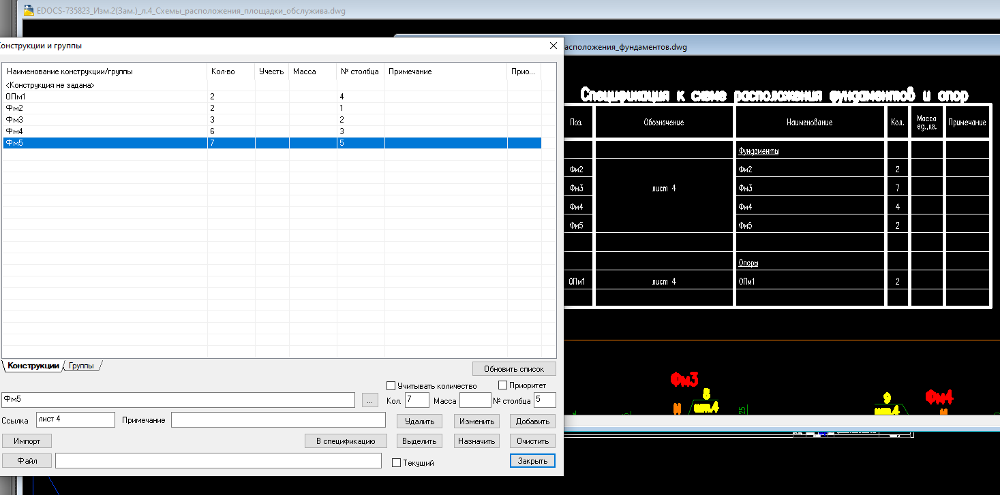Click the Обновить список button
Screen dimensions: 1000x495
point(514,369)
